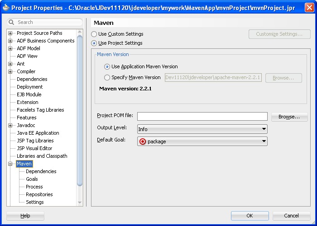The image size is (317, 226).
Task: Select Settings under Maven
Action: click(35, 202)
